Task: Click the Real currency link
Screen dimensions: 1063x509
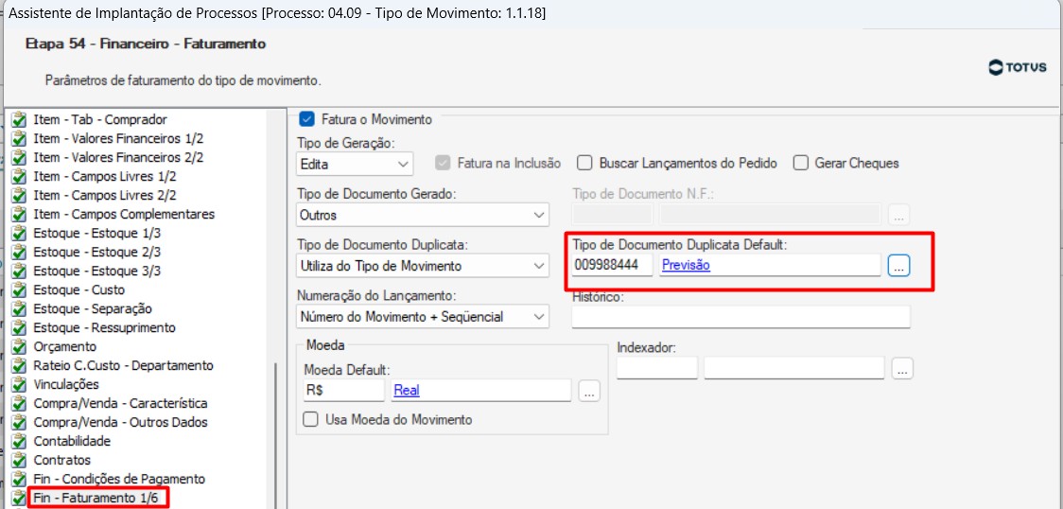Action: (407, 391)
